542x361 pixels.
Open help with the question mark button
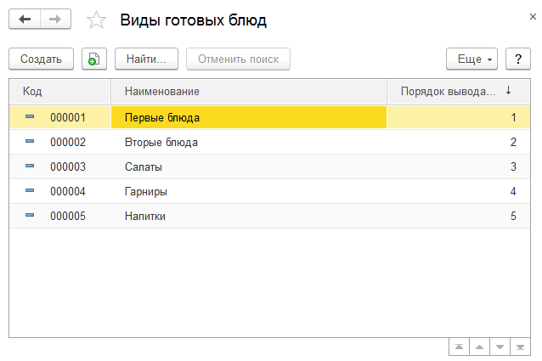[x=518, y=59]
